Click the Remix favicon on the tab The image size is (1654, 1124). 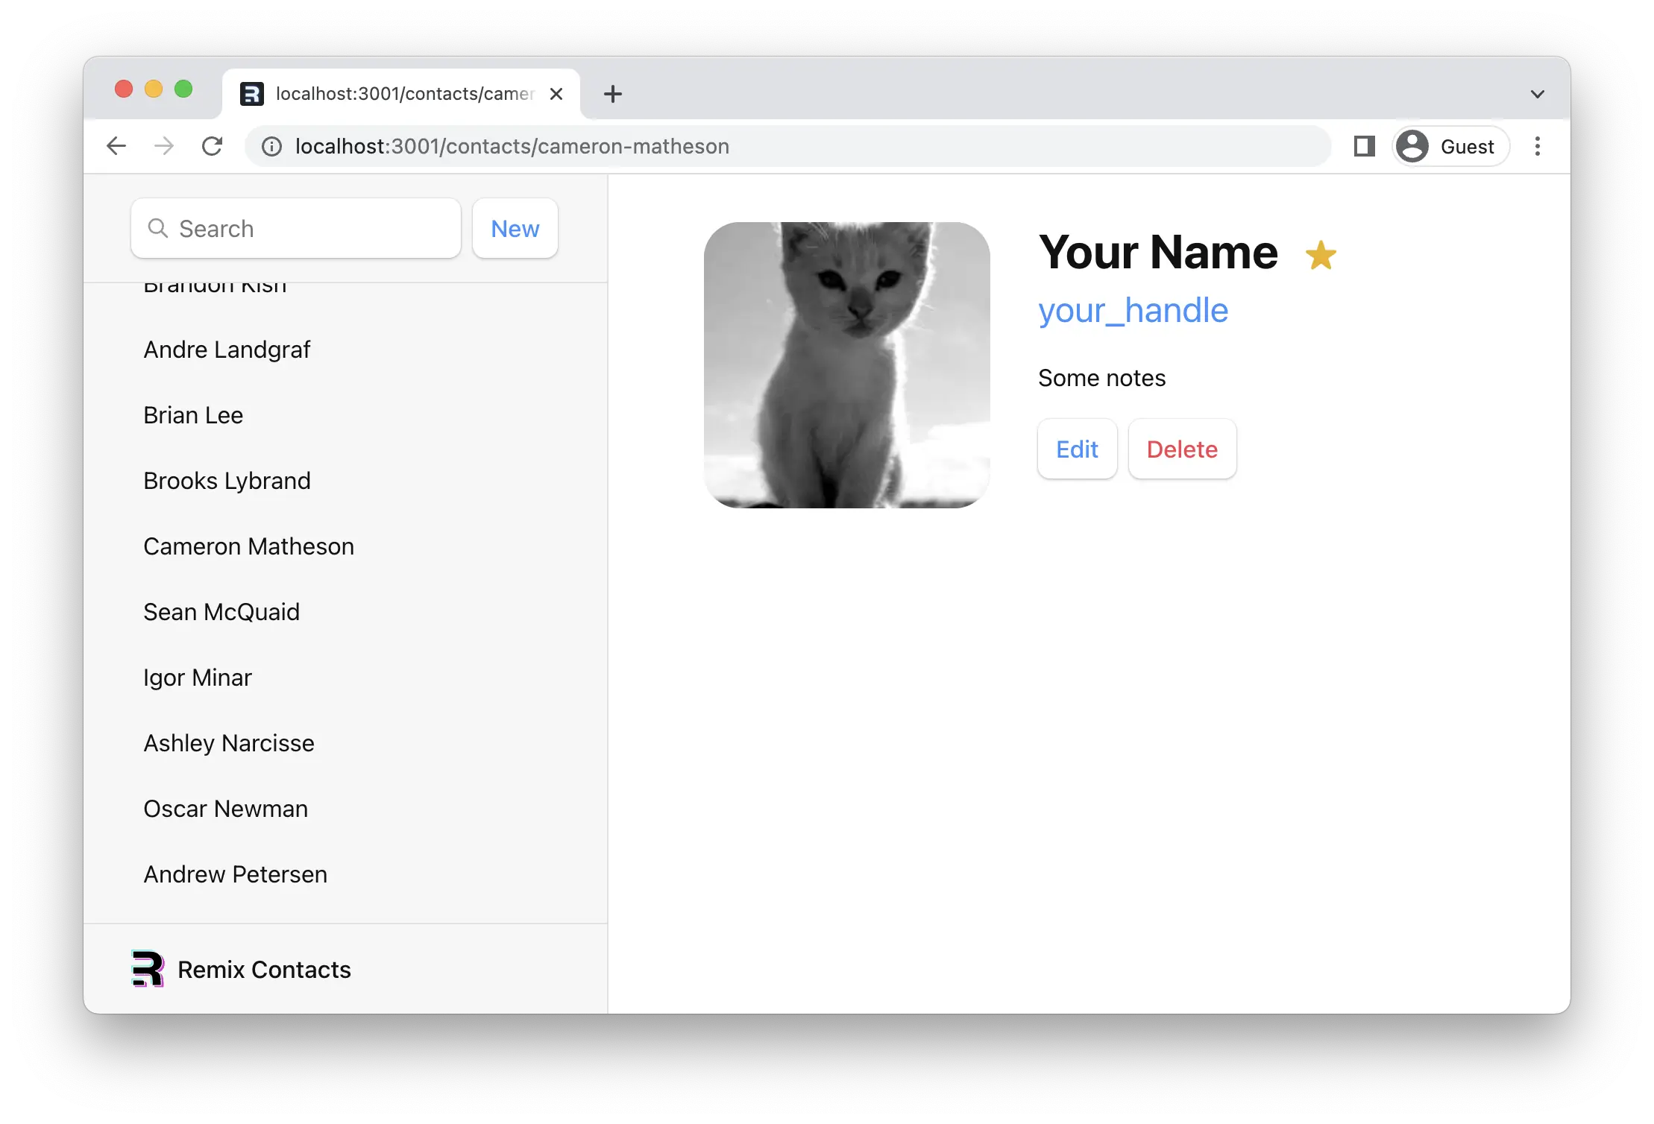[252, 94]
